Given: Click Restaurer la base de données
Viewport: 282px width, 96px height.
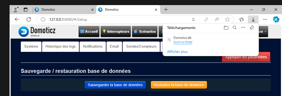Looking at the screenshot, I should [179, 85].
